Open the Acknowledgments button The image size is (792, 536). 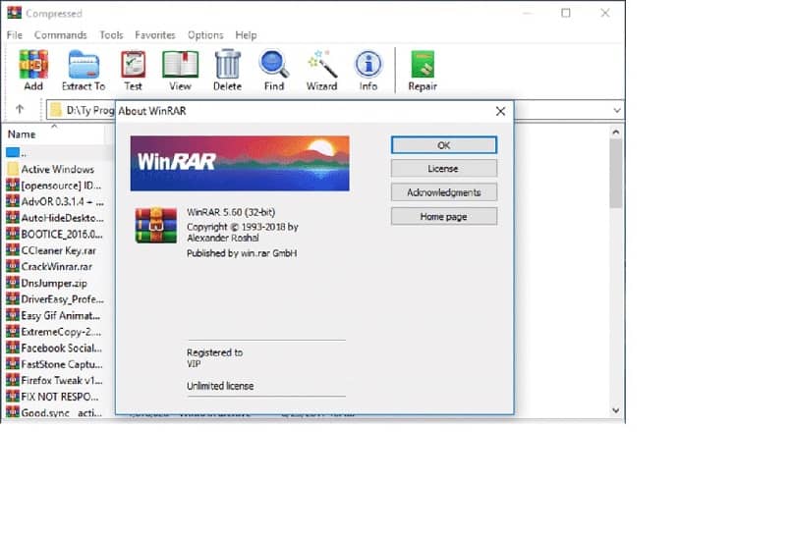click(444, 192)
